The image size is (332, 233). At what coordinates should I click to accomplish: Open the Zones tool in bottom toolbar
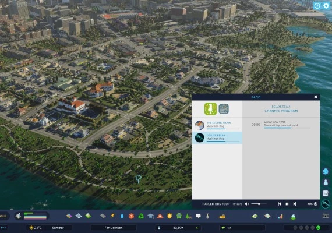[69, 216]
